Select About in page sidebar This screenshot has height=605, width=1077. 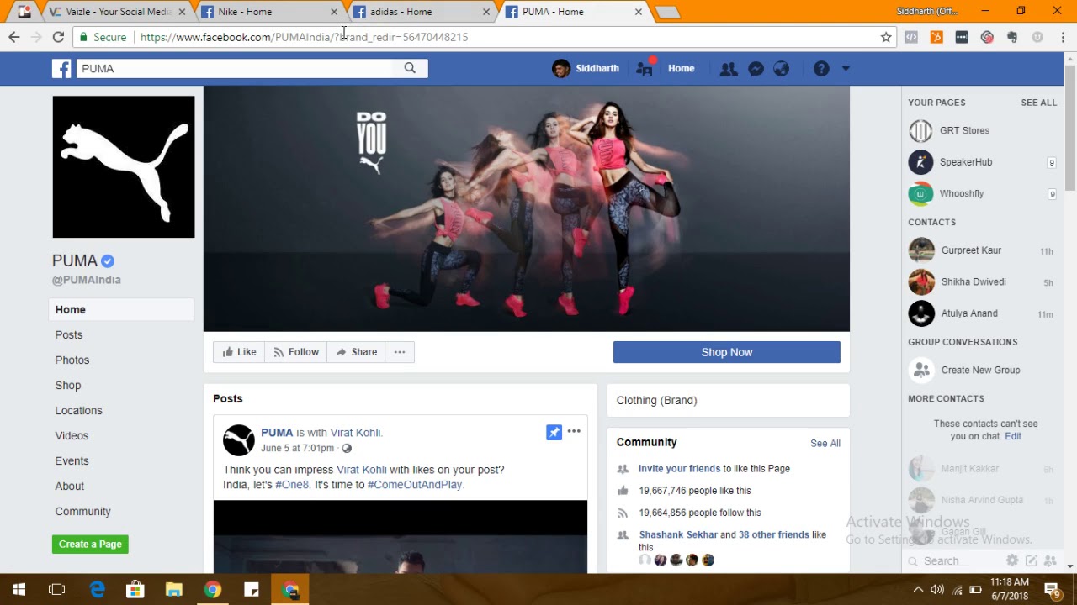[x=70, y=486]
